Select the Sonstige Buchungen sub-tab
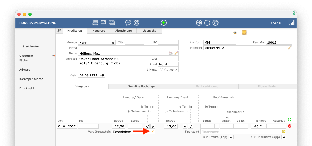Viewport: 312px width, 146px height. tap(142, 87)
